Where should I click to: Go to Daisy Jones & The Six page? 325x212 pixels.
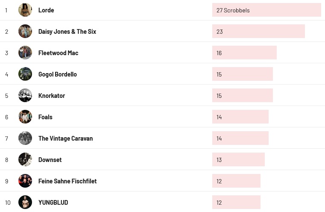pos(67,31)
